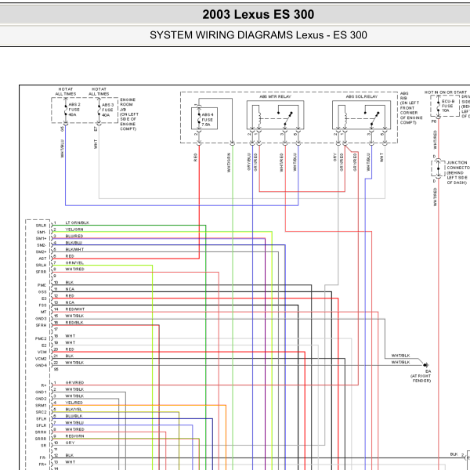470x470 pixels.
Task: Select the ABS 4 7.5A fuse box
Action: tap(204, 119)
